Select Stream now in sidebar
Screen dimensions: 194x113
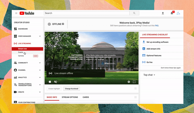point(27,49)
